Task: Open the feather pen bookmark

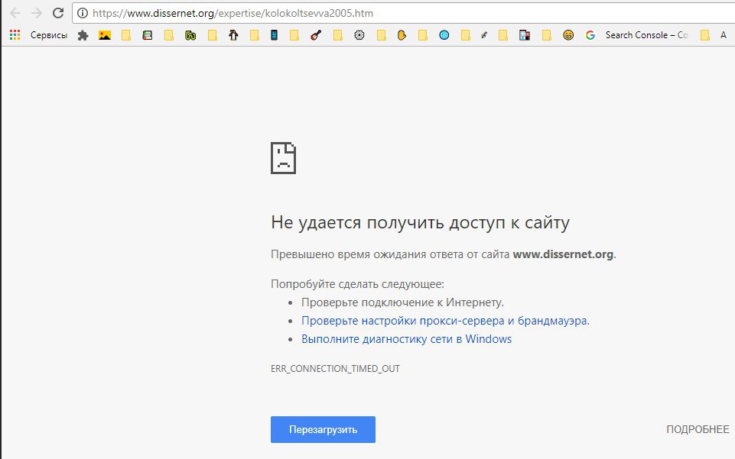Action: coord(483,35)
